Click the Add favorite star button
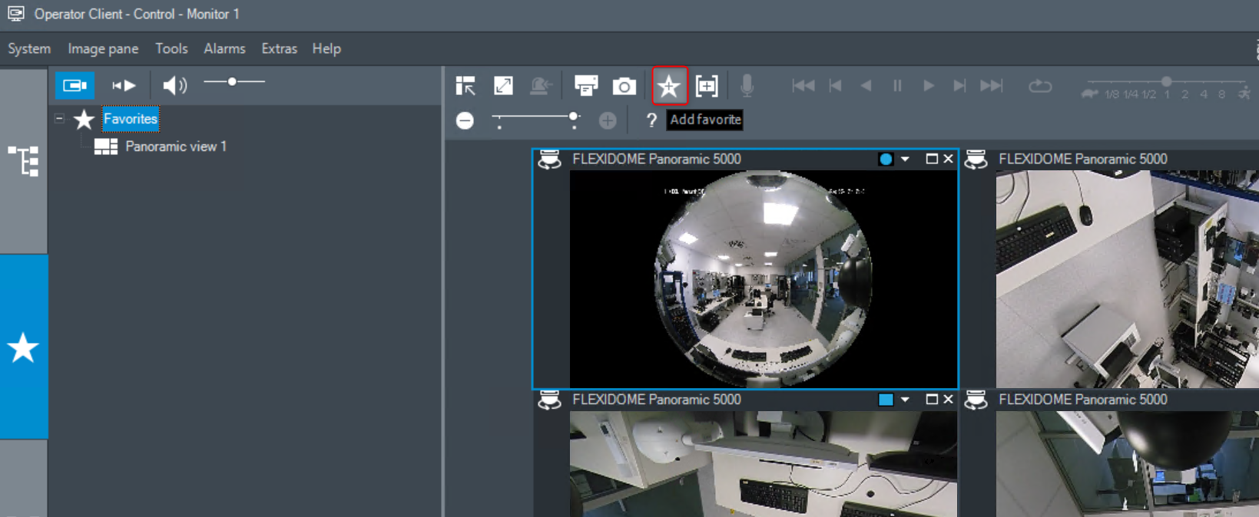1259x517 pixels. pos(669,86)
